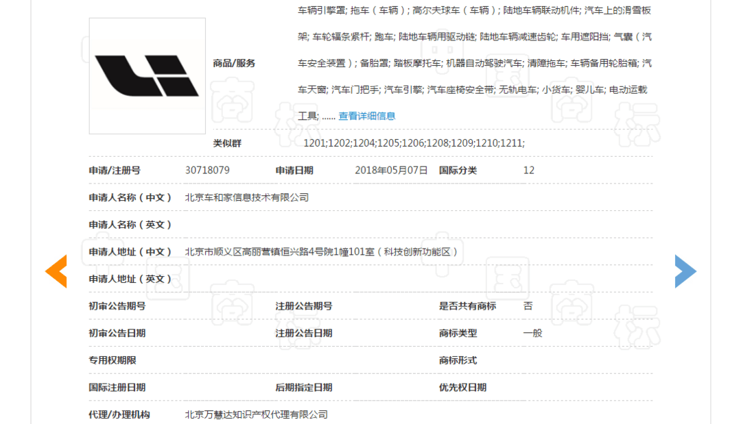Open the 查看详细信息 link
The width and height of the screenshot is (741, 424).
[366, 116]
